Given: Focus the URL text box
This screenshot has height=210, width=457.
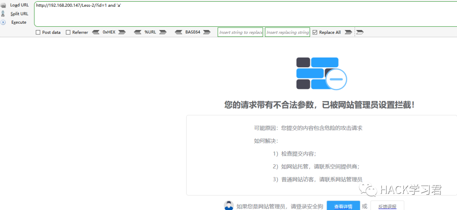Looking at the screenshot, I should coord(245,14).
